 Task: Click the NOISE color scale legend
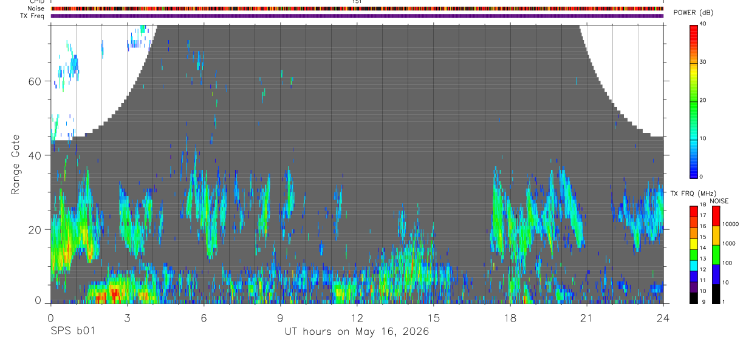[x=716, y=254]
